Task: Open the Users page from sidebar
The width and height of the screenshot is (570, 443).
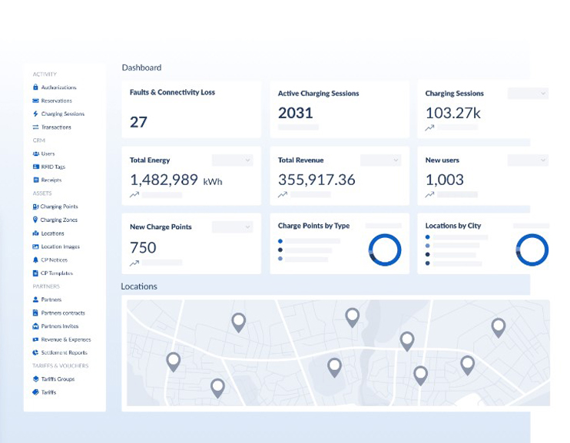Action: pyautogui.click(x=48, y=154)
